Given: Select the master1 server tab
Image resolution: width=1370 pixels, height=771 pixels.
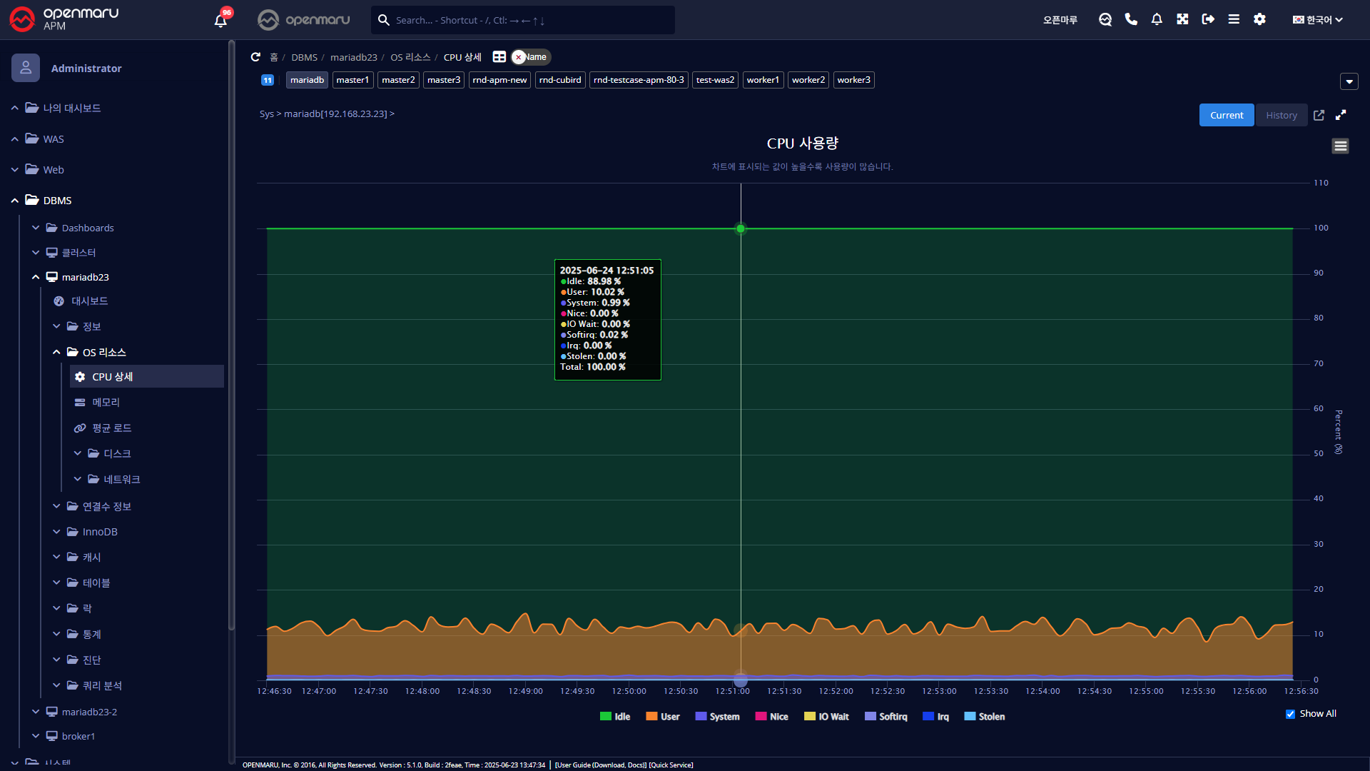Looking at the screenshot, I should click(352, 80).
